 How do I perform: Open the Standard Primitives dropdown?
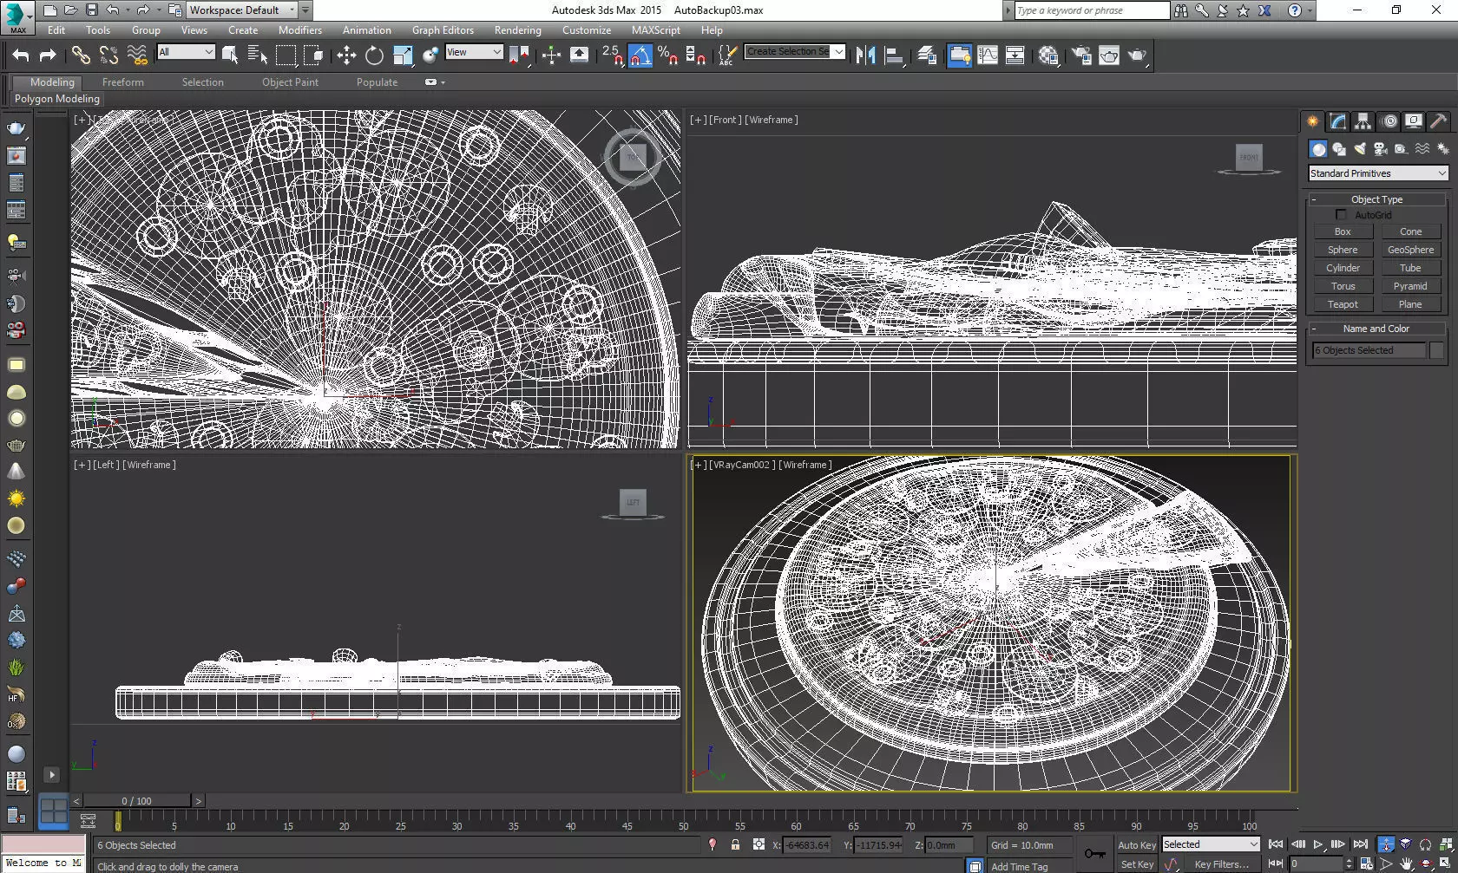1378,173
